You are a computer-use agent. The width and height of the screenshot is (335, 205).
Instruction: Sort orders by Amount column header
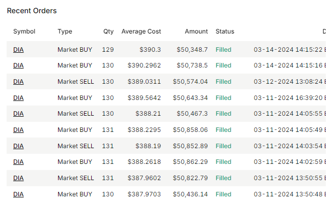pos(196,31)
